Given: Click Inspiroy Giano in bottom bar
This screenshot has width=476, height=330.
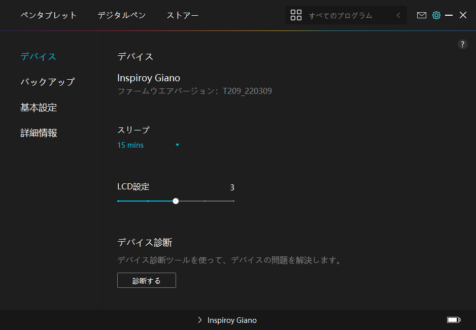Looking at the screenshot, I should point(232,320).
